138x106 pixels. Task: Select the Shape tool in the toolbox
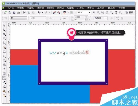click(x=4, y=30)
